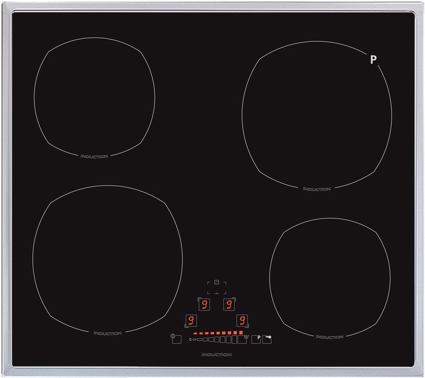Tap the keep-warm symbol beside the slider
425x378 pixels.
(246, 337)
